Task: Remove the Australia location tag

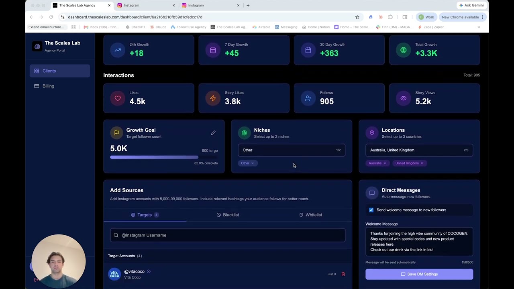Action: pos(385,163)
